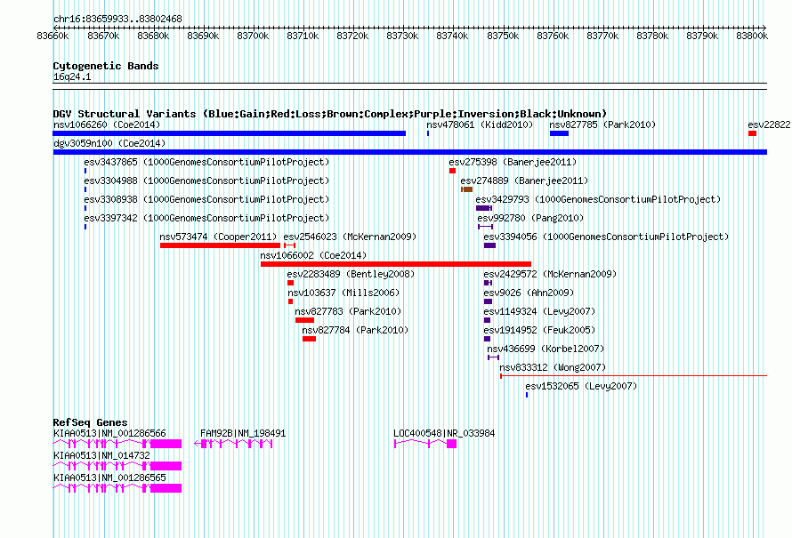Click the nsv436699 (Korbel2007) label

[546, 349]
